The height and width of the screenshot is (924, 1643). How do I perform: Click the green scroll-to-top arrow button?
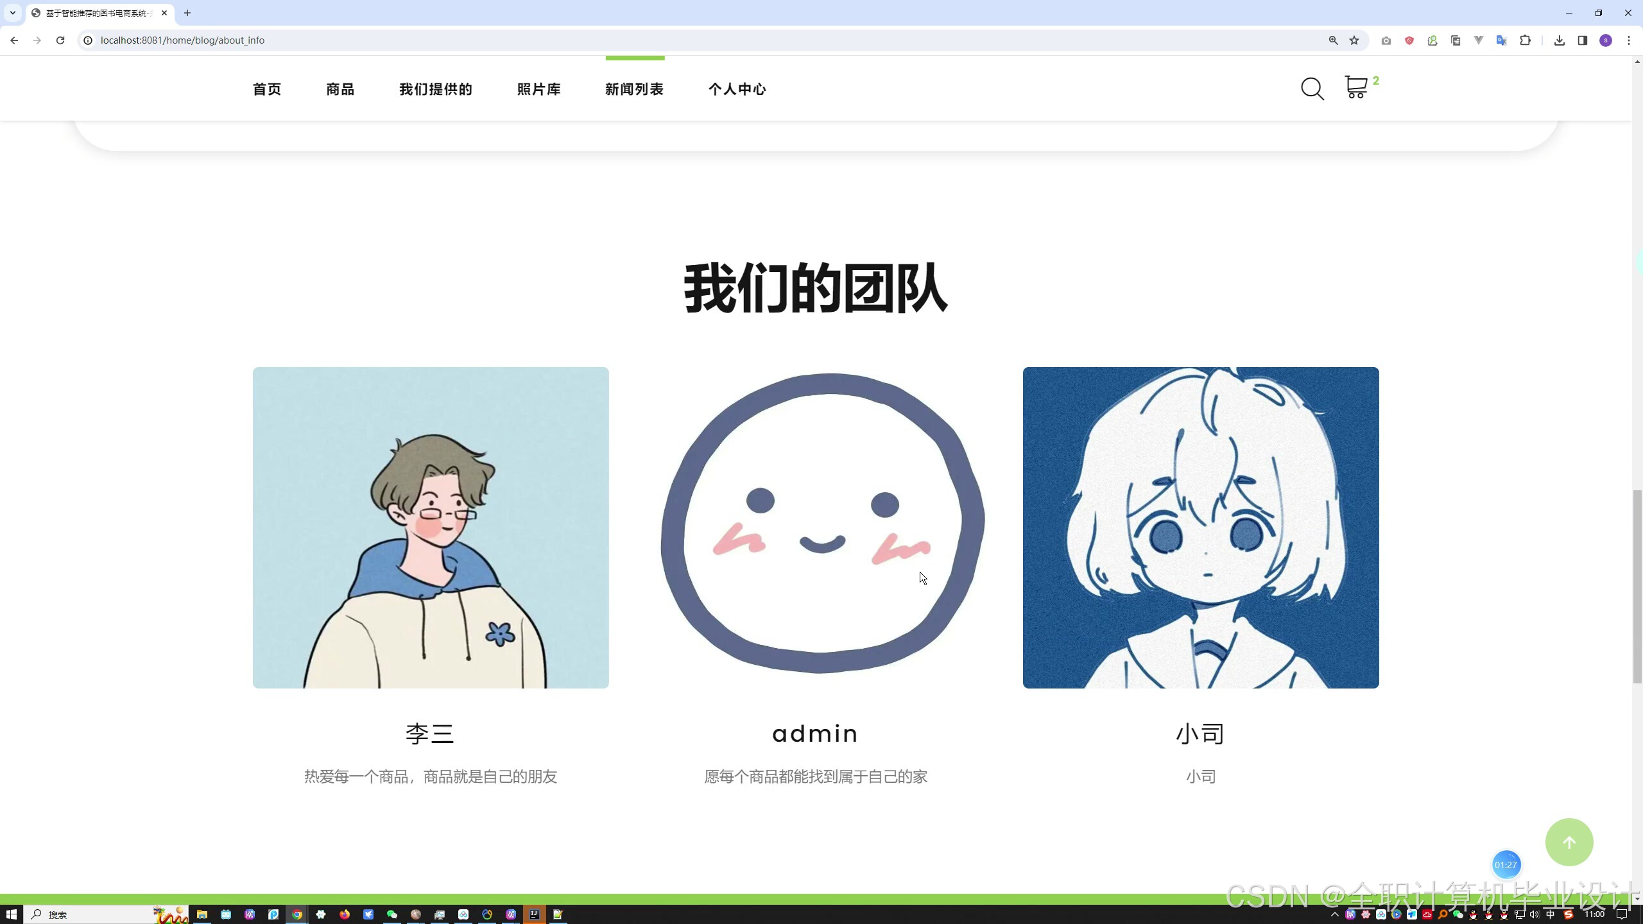[1569, 843]
